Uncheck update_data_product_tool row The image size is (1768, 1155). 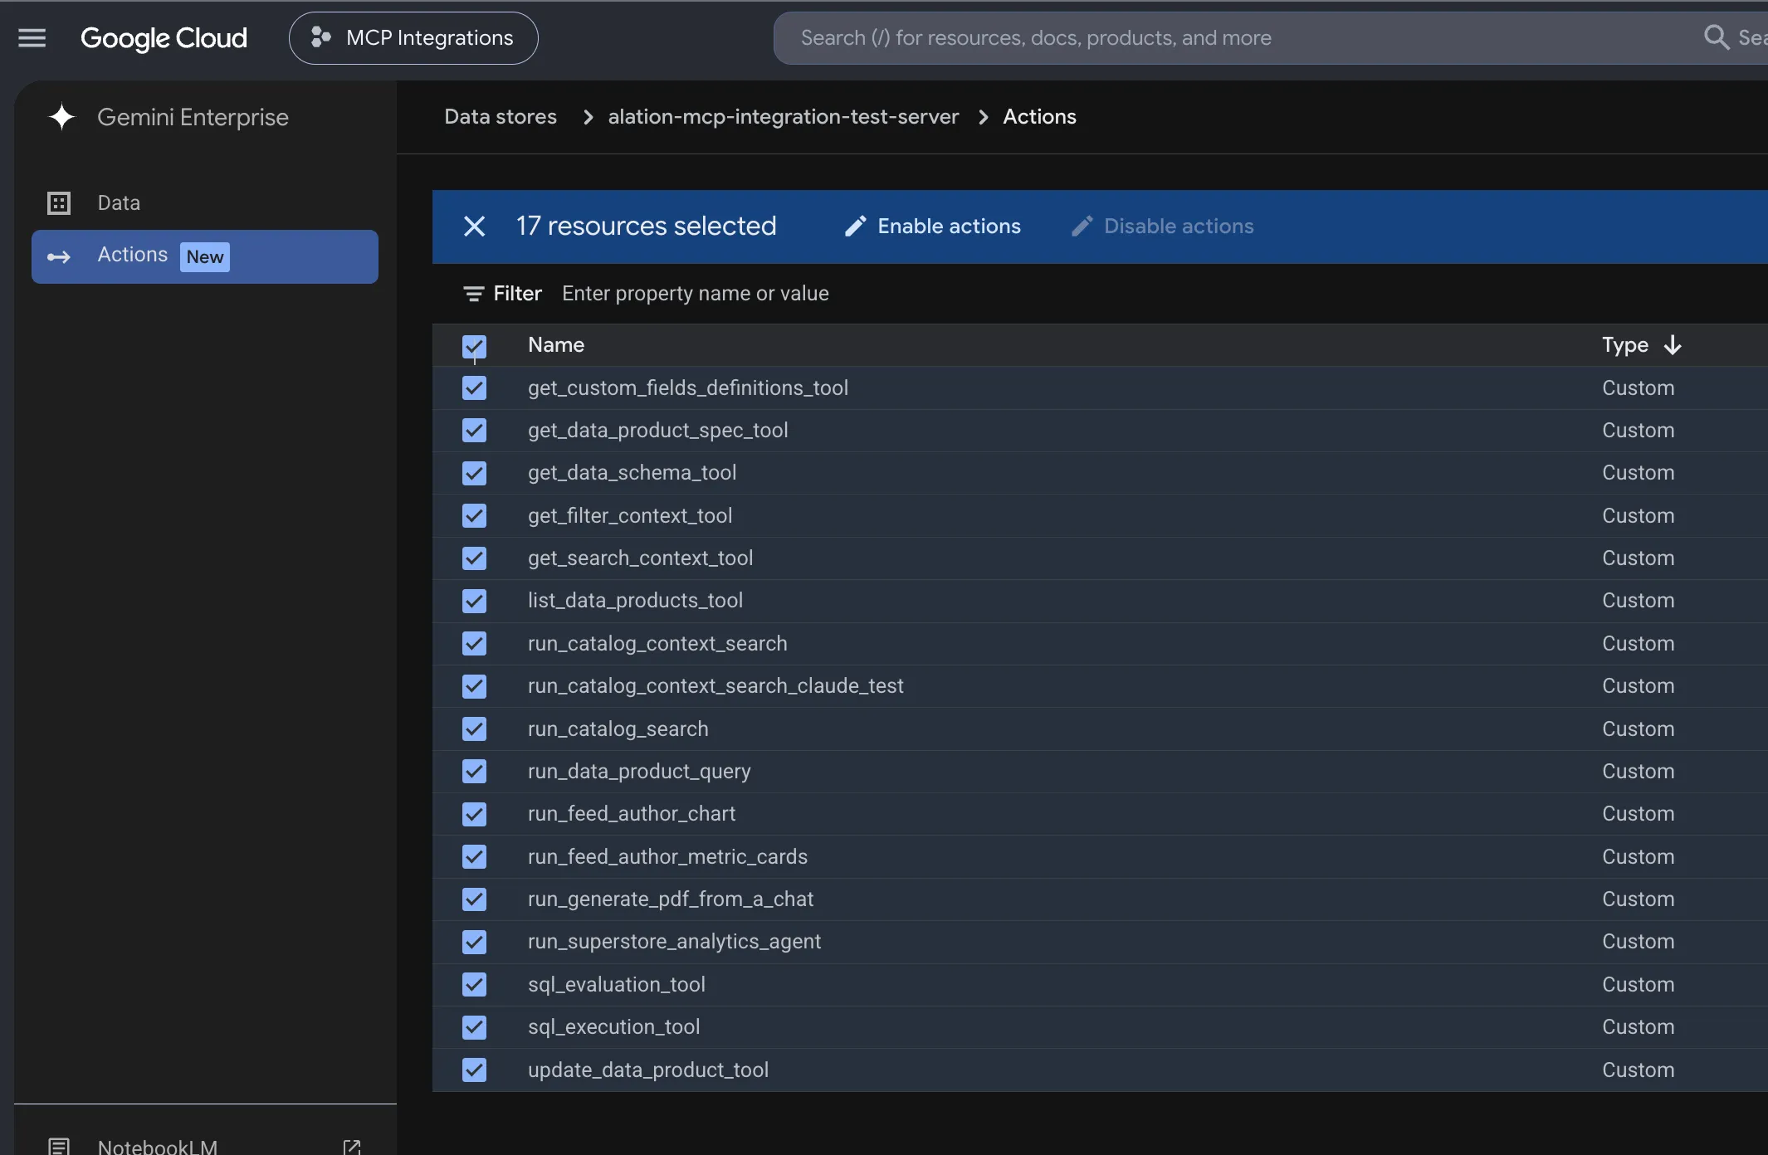click(x=474, y=1070)
